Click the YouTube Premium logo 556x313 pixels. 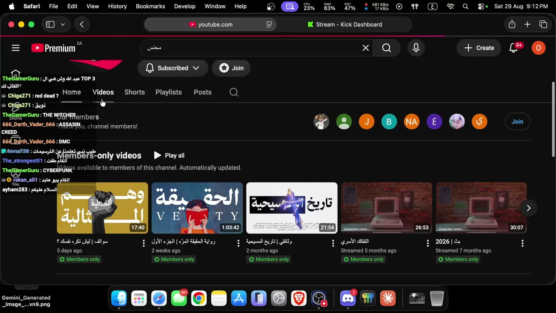pyautogui.click(x=53, y=48)
